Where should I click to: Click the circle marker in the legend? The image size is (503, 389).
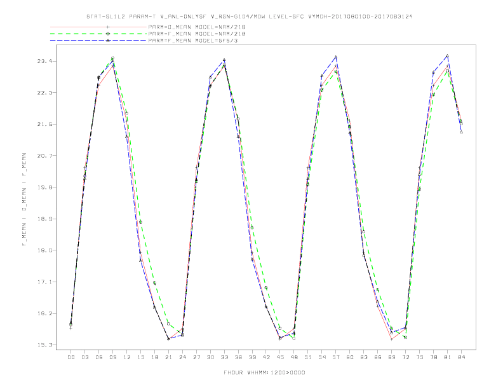click(x=108, y=34)
